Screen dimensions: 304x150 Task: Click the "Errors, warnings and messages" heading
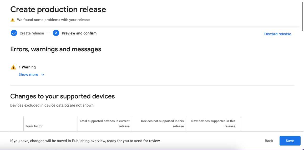56,49
